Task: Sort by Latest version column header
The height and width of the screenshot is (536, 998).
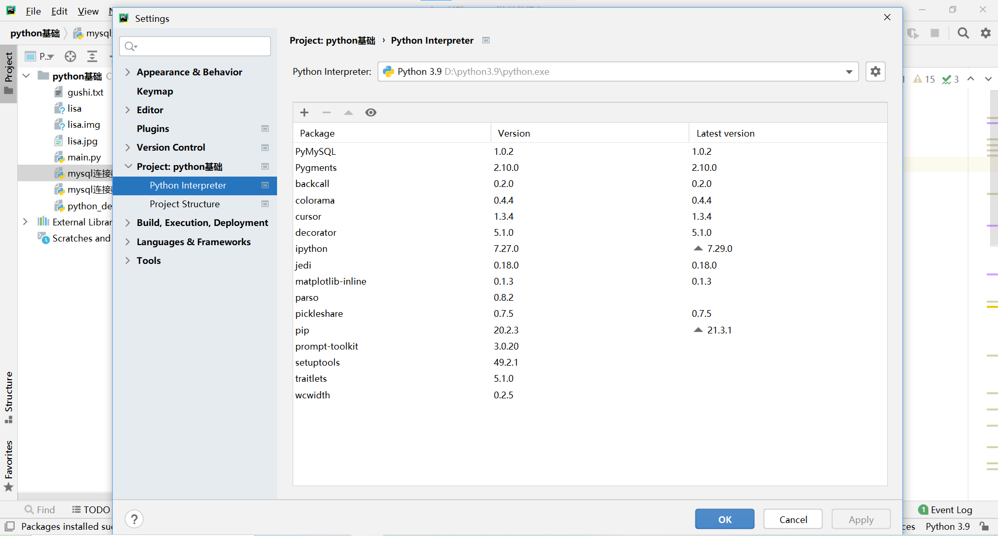Action: click(x=788, y=133)
